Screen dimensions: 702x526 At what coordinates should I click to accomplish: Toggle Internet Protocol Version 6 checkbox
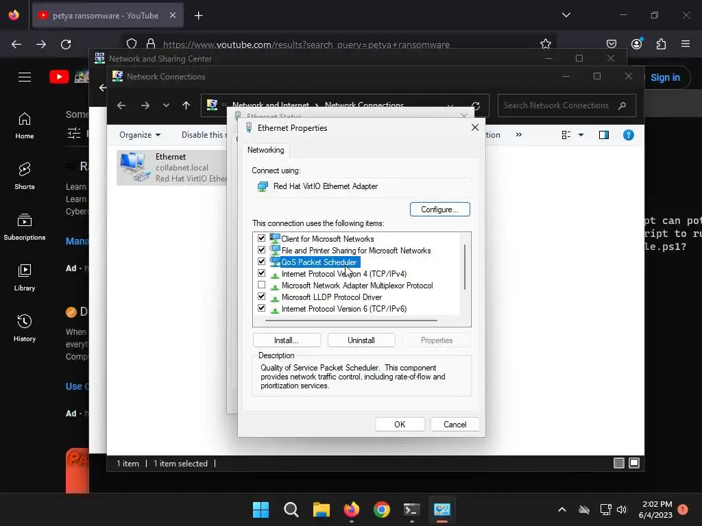261,308
